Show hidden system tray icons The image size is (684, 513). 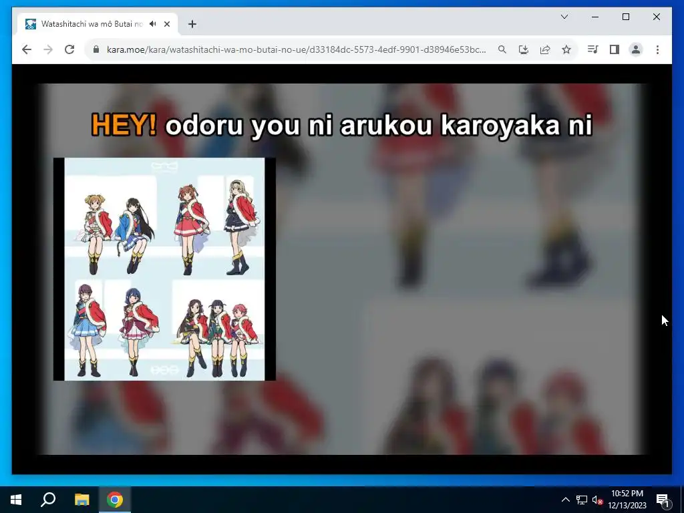(x=565, y=500)
